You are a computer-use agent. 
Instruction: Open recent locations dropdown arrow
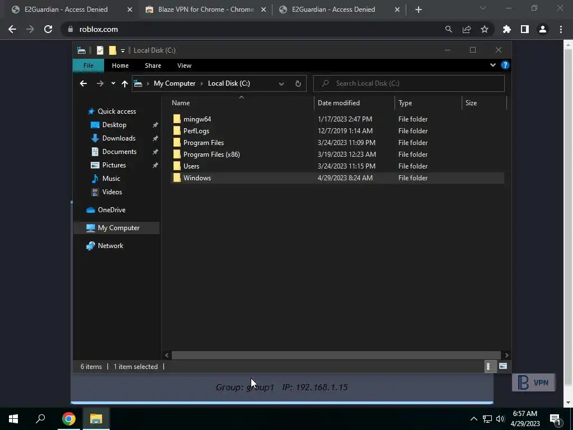[x=113, y=83]
